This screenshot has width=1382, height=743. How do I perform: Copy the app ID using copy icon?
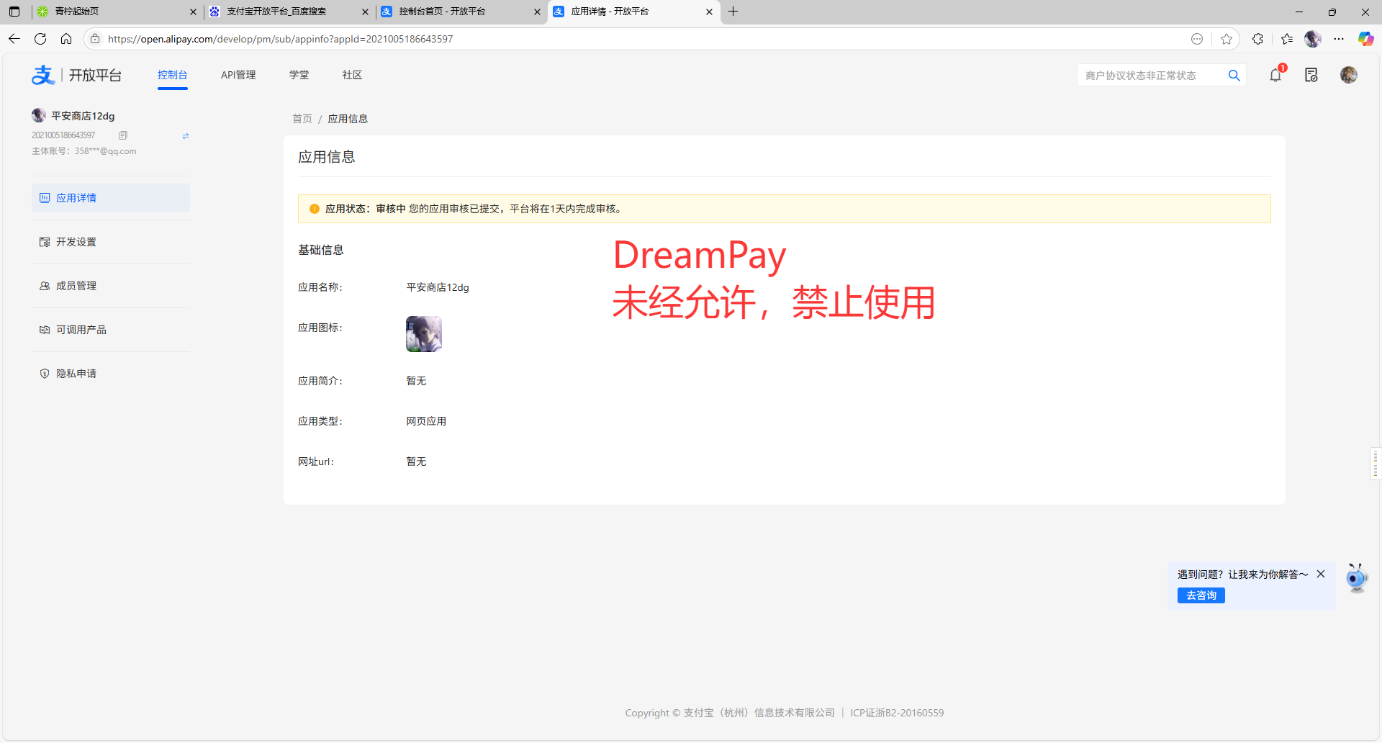(x=123, y=135)
